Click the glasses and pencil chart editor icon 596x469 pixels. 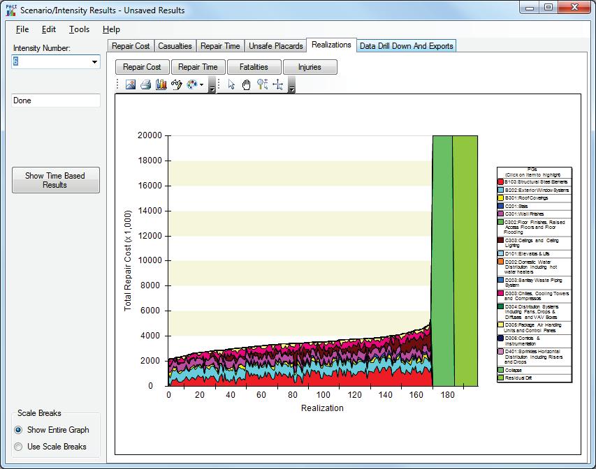[x=176, y=84]
